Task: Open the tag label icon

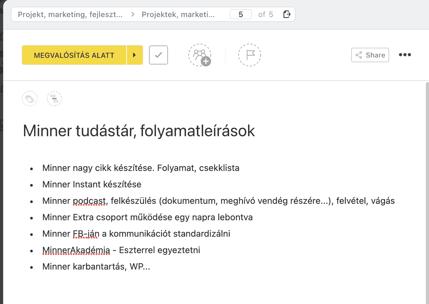Action: 30,99
